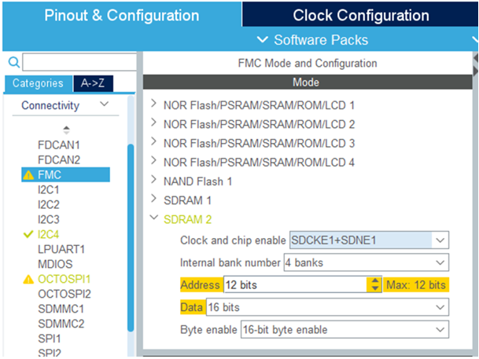Screen dimensions: 479x359
Task: Open the Software Packs chevron menu
Action: click(263, 40)
